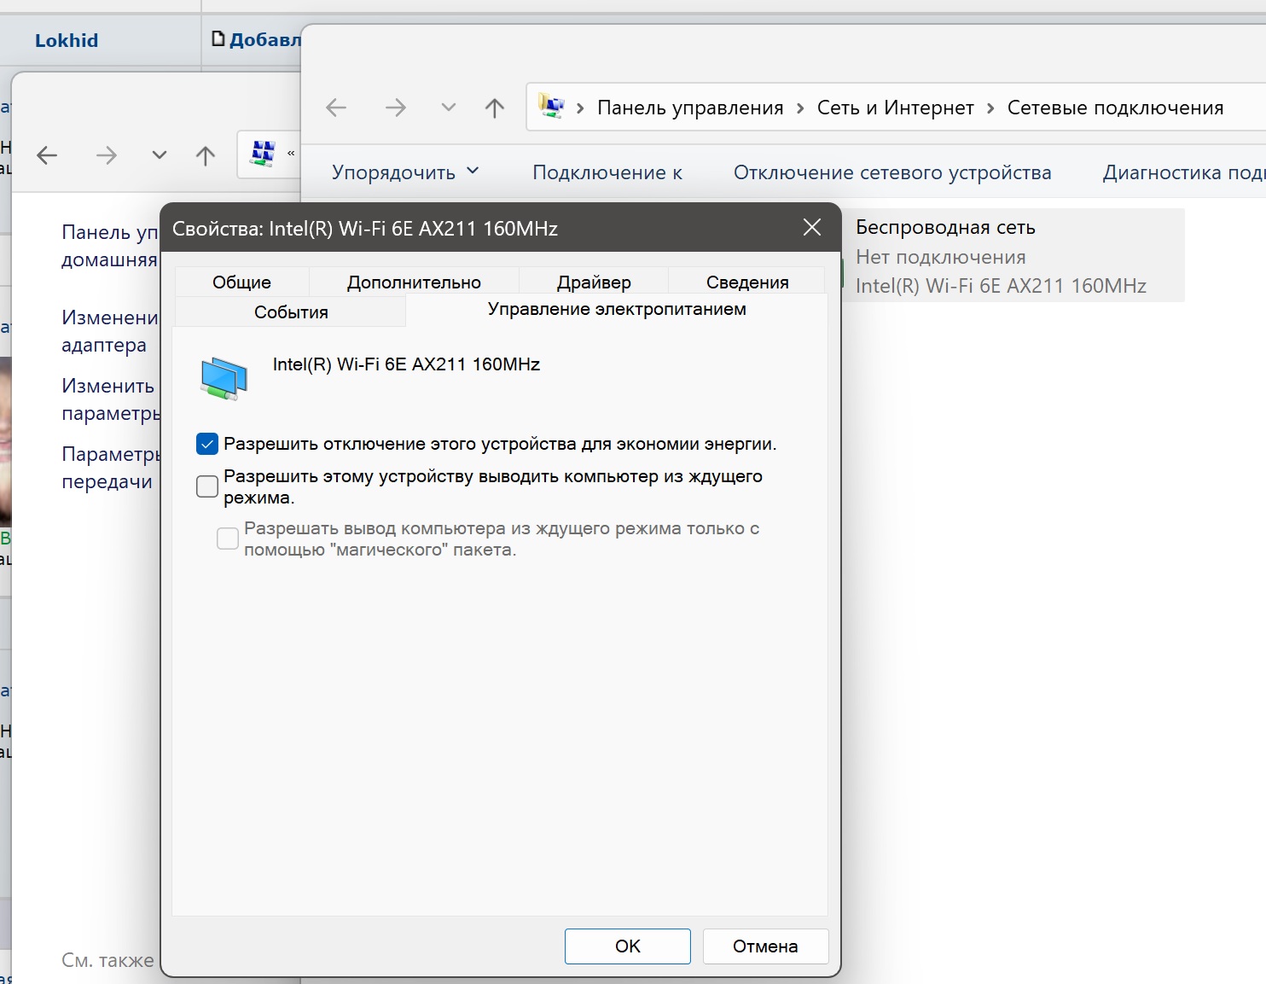The width and height of the screenshot is (1266, 984).
Task: Click the network adapter icon in the properties dialog
Action: click(224, 379)
